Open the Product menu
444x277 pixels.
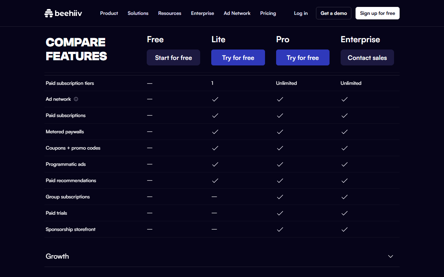coord(109,13)
